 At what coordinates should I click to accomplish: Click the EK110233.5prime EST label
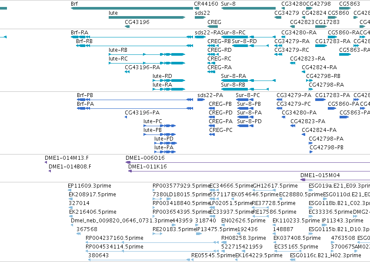click(296, 221)
